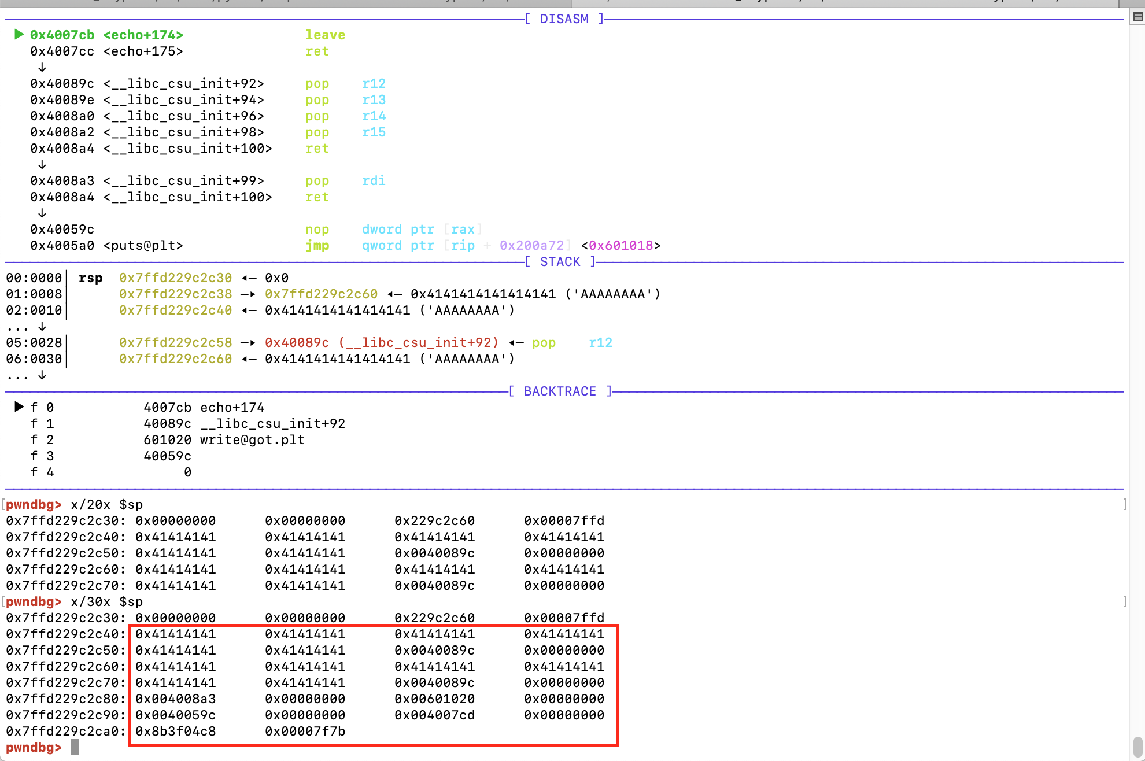Viewport: 1145px width, 761px height.
Task: Click the terminal scrollbar thumb at bottom right
Action: [x=1137, y=746]
